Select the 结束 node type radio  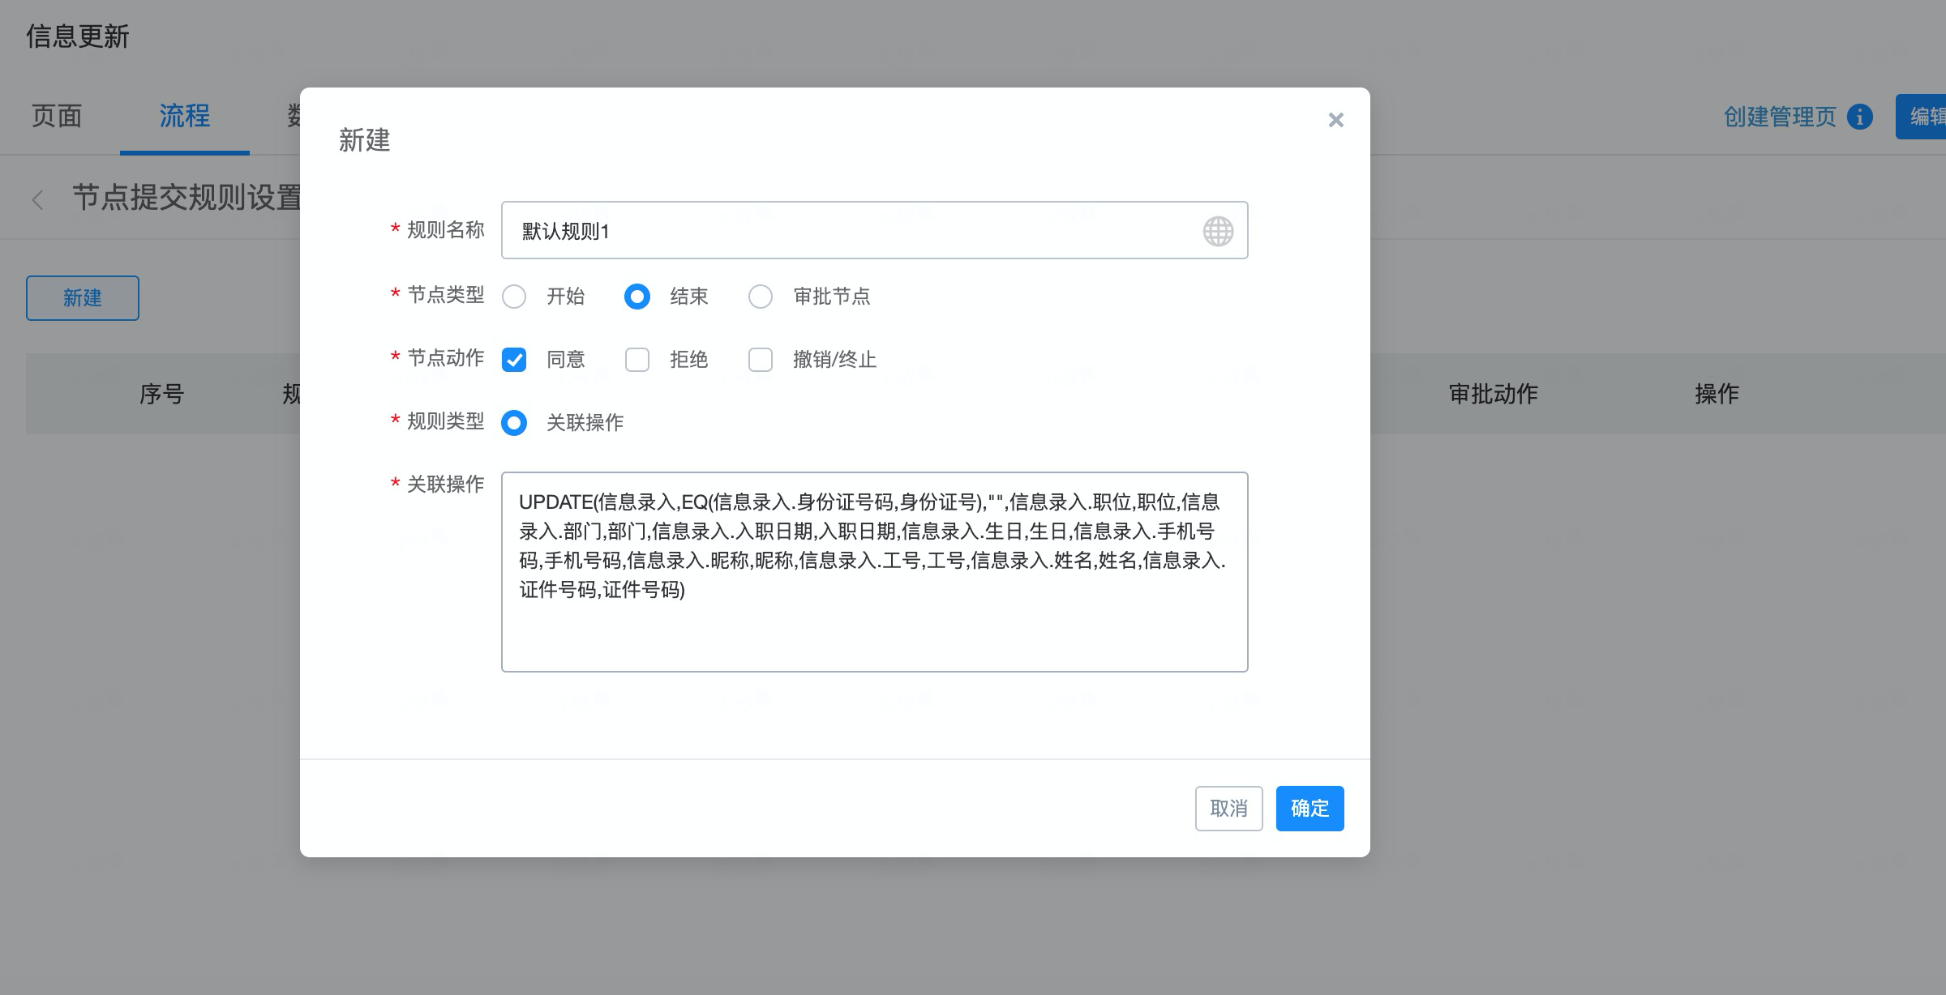click(x=637, y=297)
